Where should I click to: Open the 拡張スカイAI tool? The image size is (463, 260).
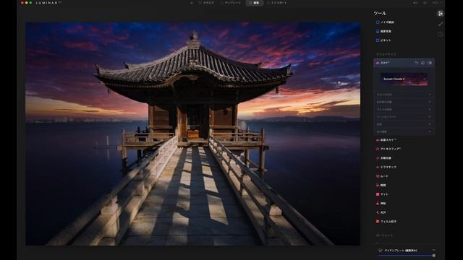coord(386,140)
